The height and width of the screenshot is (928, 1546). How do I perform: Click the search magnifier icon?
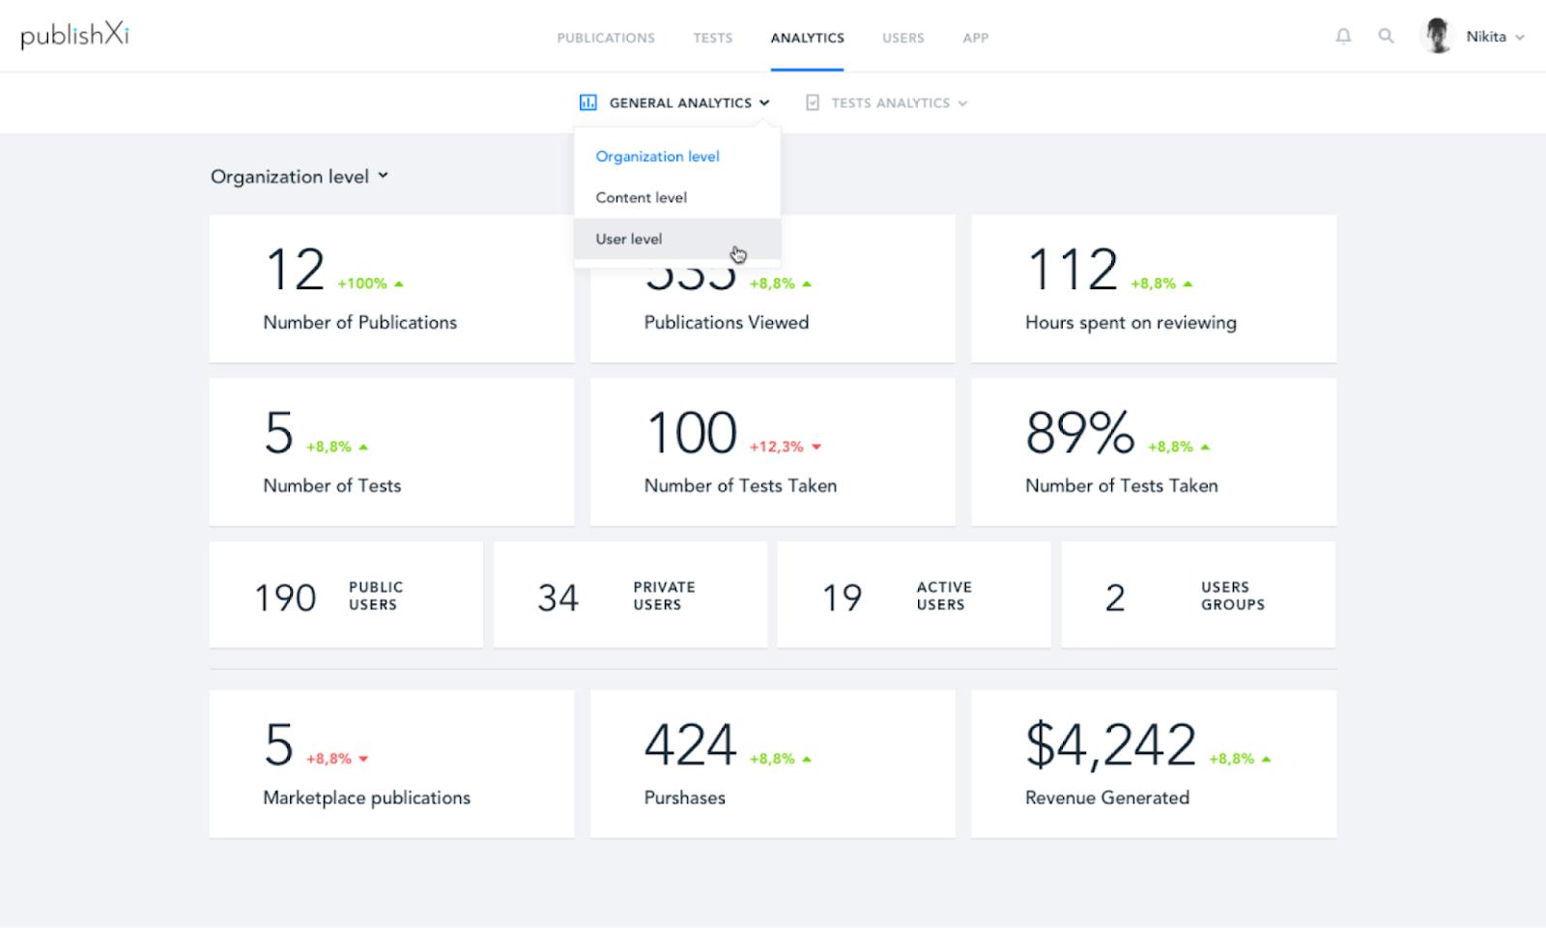[x=1387, y=36]
